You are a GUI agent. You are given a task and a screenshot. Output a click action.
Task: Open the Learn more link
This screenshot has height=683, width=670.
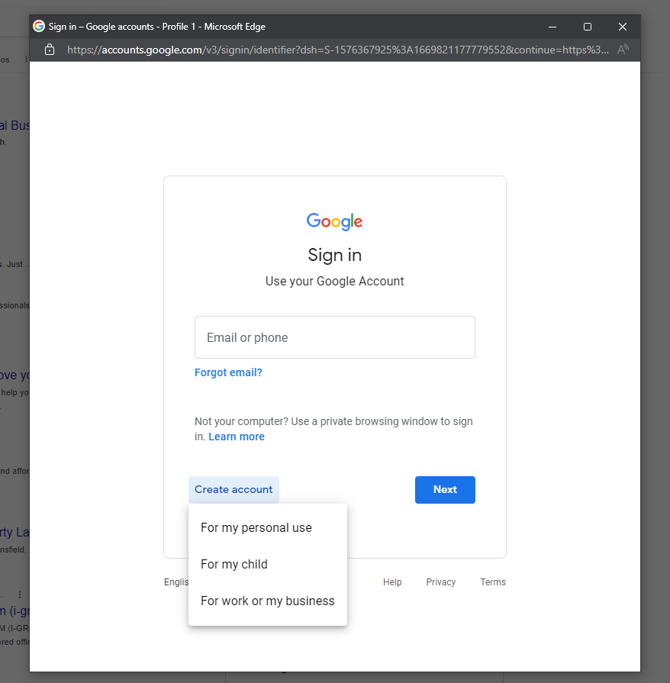click(x=237, y=436)
